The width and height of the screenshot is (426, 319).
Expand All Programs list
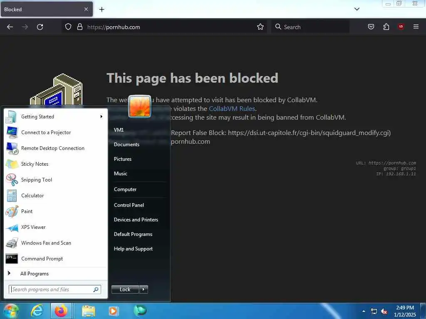(x=56, y=273)
